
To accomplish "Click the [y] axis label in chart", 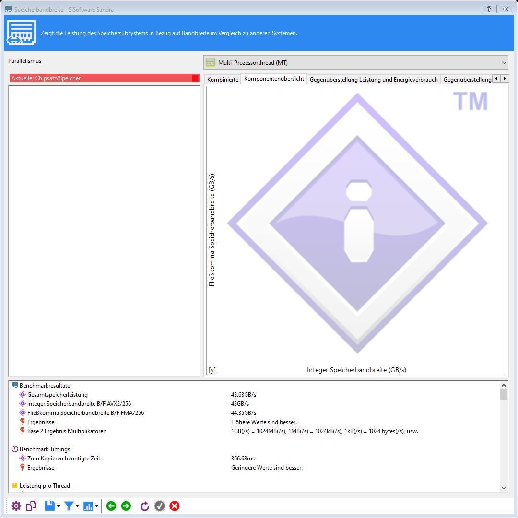I will (212, 370).
